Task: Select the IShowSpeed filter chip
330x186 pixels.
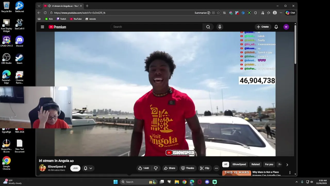Action: click(x=239, y=164)
